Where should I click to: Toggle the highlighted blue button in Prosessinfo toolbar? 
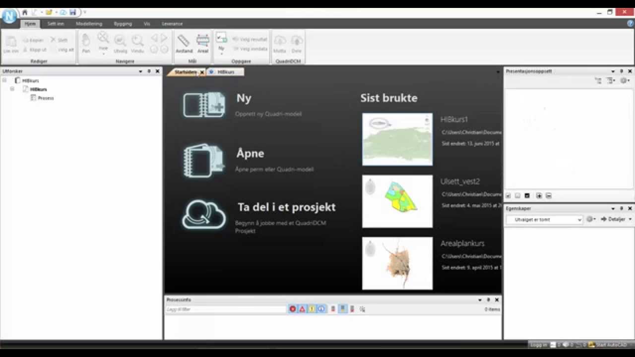343,309
